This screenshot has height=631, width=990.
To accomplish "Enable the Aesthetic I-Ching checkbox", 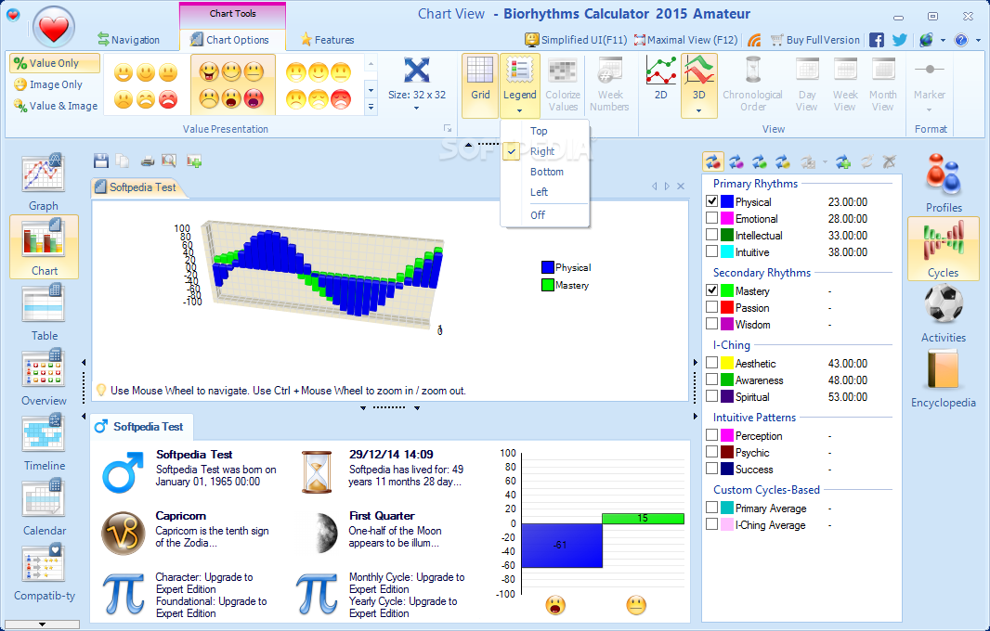I will point(711,363).
